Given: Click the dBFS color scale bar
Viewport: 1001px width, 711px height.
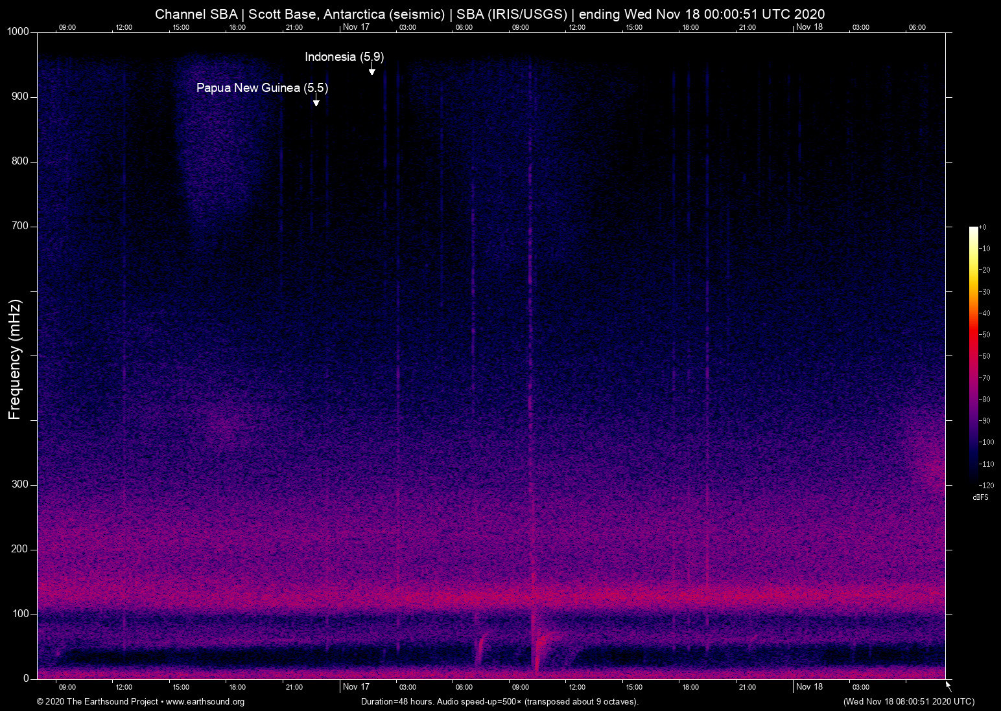Looking at the screenshot, I should (973, 355).
